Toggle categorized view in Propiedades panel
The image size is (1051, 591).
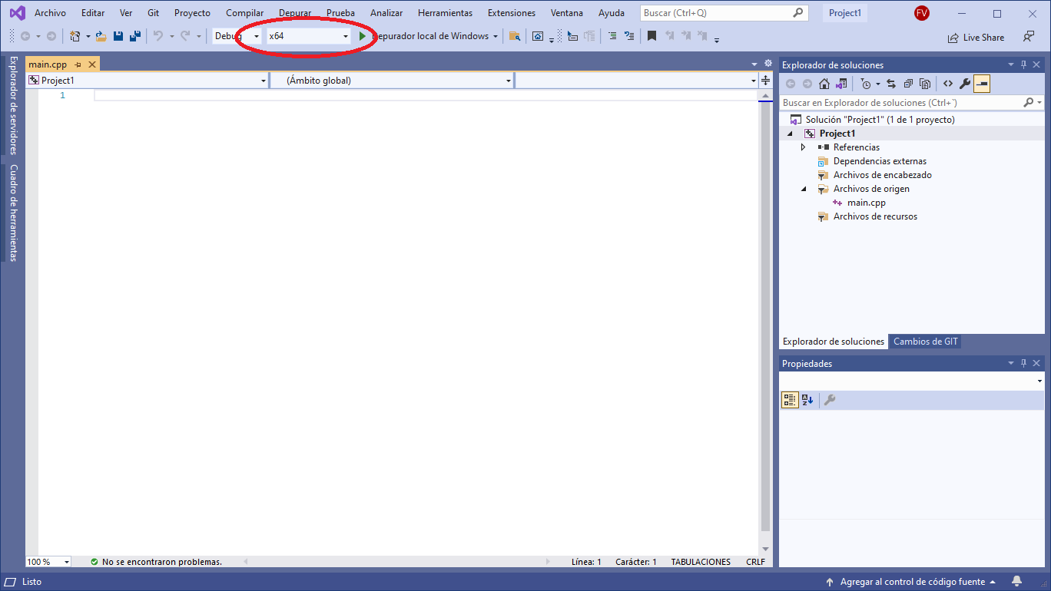coord(790,400)
